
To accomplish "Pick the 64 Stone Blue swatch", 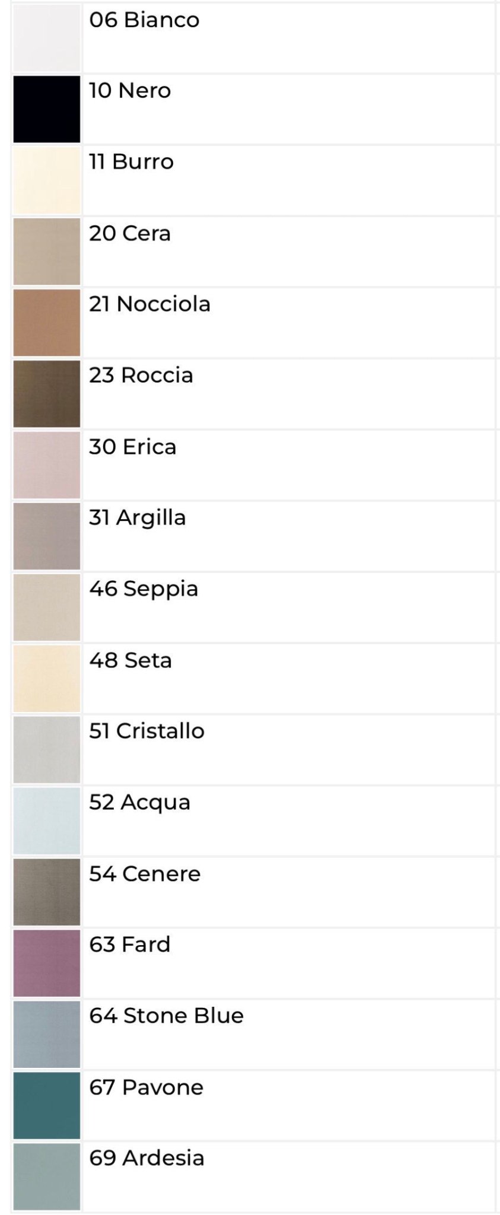I will [46, 1035].
